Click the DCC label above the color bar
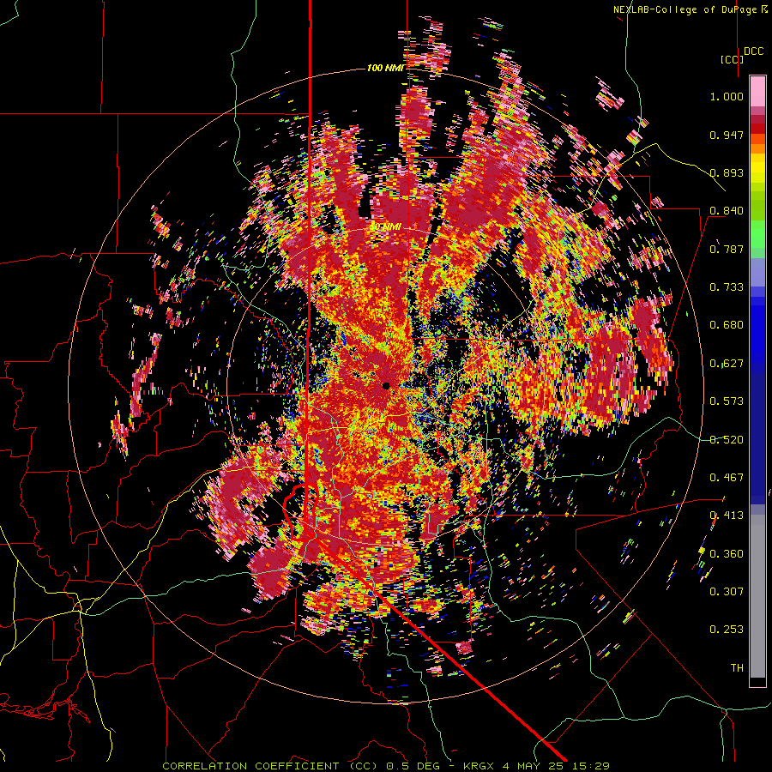This screenshot has width=772, height=772. click(x=753, y=51)
